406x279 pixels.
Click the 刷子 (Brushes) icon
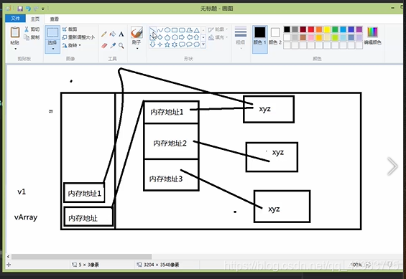[137, 32]
